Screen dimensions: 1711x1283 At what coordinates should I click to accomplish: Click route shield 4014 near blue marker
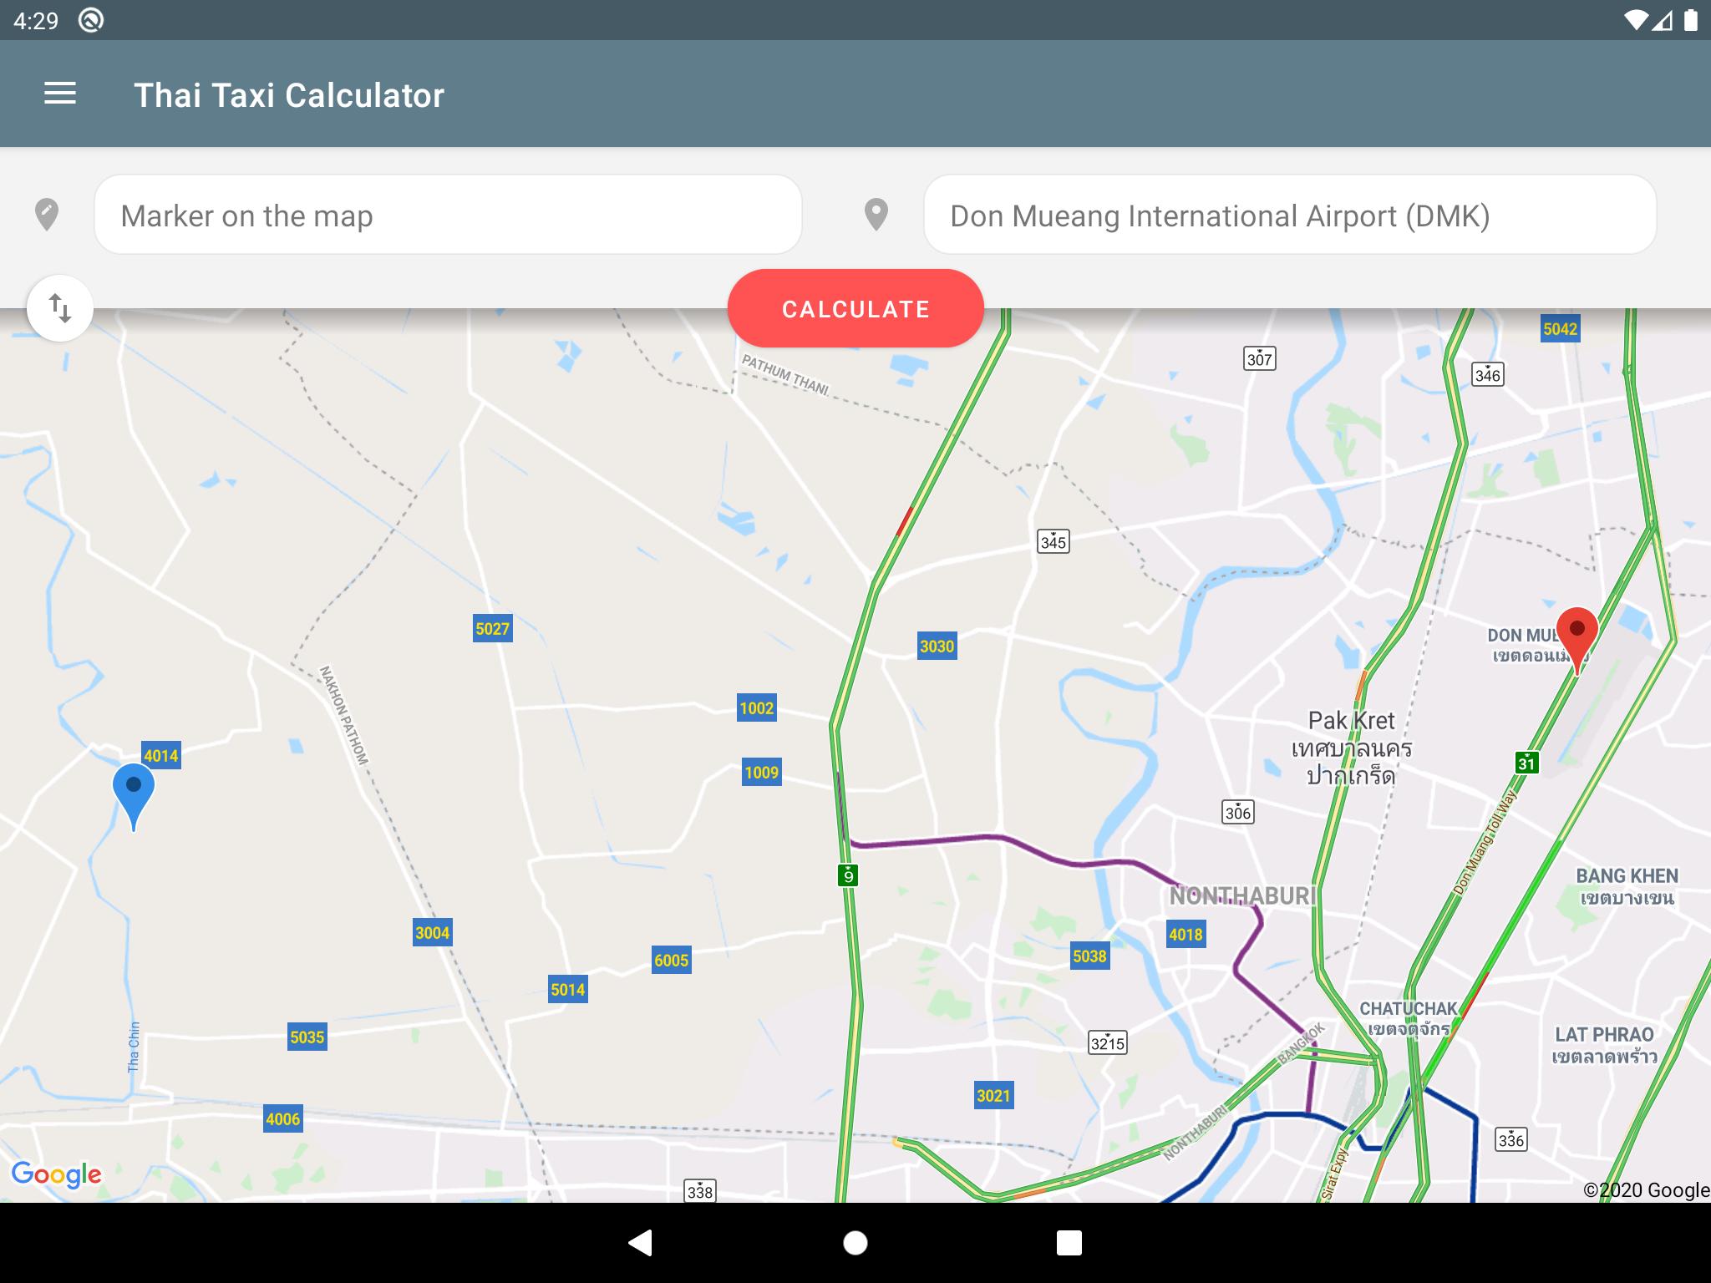tap(161, 756)
